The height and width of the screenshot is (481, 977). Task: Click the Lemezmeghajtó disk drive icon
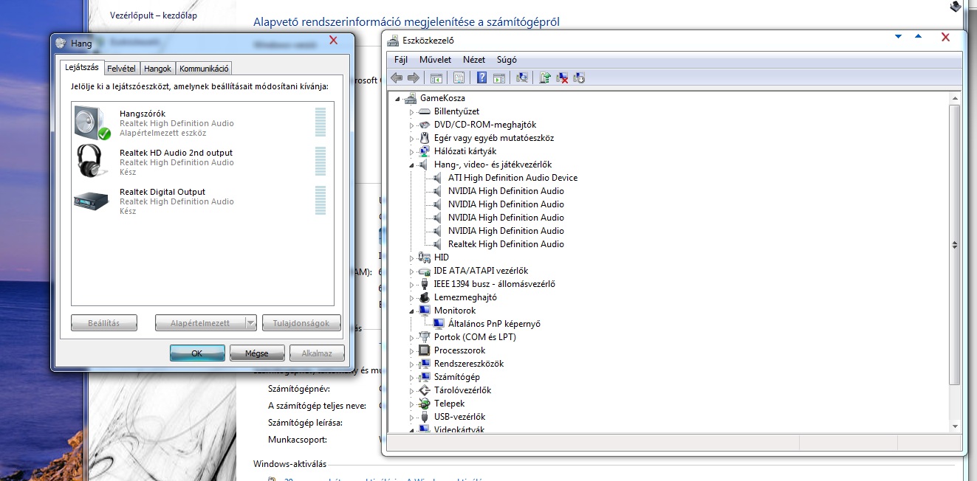coord(424,297)
